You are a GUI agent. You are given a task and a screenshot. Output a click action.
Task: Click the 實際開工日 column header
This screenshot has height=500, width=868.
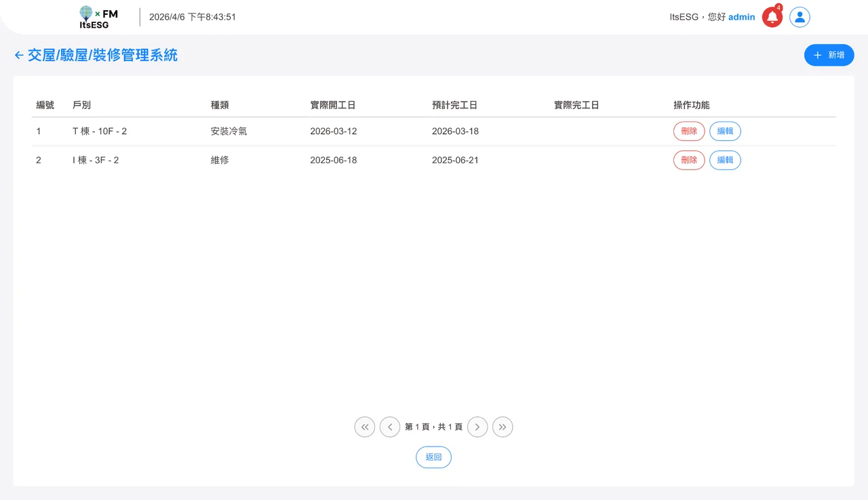click(333, 105)
